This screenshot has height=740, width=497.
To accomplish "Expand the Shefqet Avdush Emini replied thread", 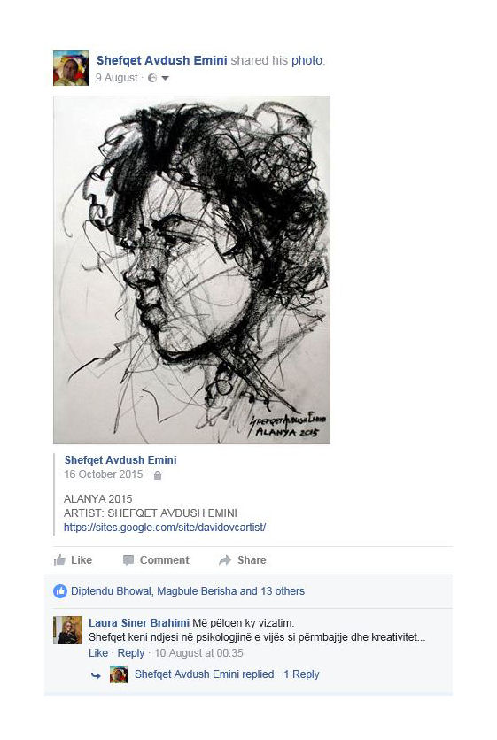I will [204, 674].
